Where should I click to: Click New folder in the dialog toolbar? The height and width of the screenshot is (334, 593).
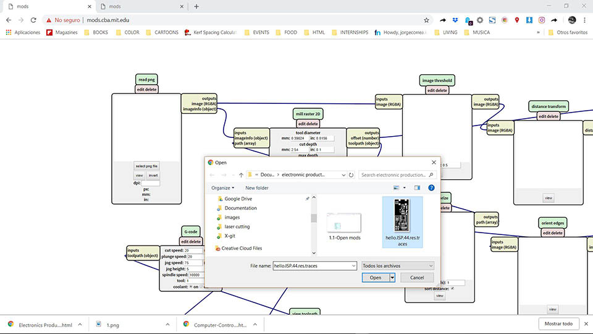[x=256, y=187]
